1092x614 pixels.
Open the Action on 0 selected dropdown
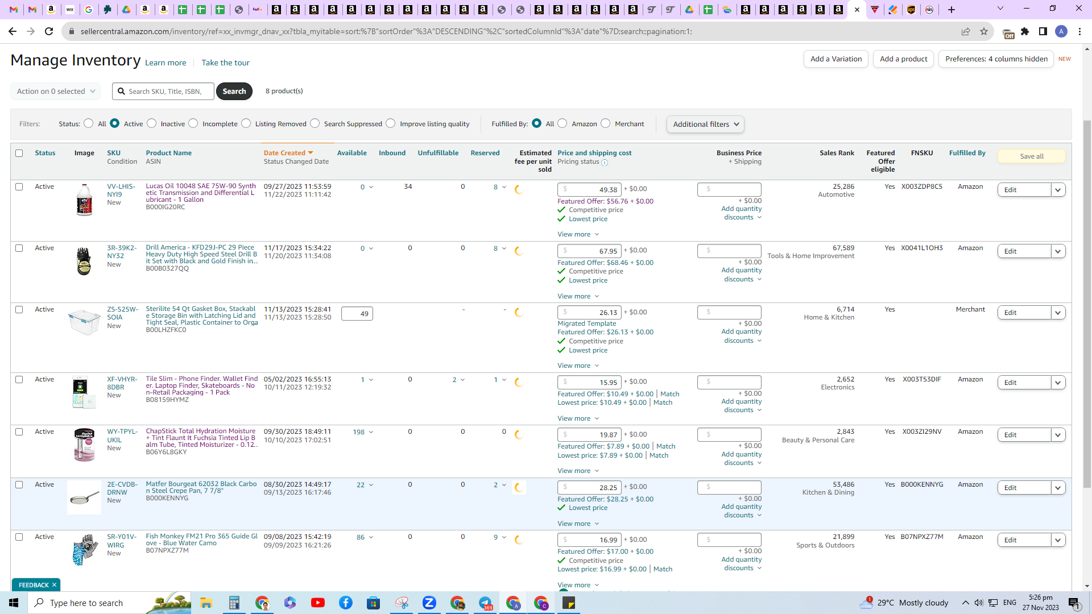tap(56, 91)
